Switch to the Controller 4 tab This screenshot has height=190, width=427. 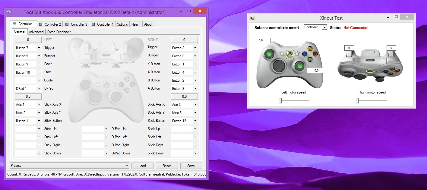102,24
